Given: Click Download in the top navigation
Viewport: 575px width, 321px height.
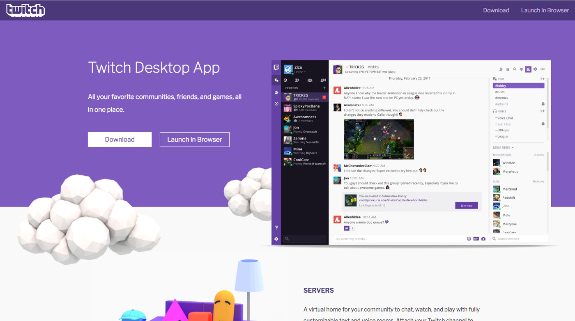Looking at the screenshot, I should click(x=496, y=10).
